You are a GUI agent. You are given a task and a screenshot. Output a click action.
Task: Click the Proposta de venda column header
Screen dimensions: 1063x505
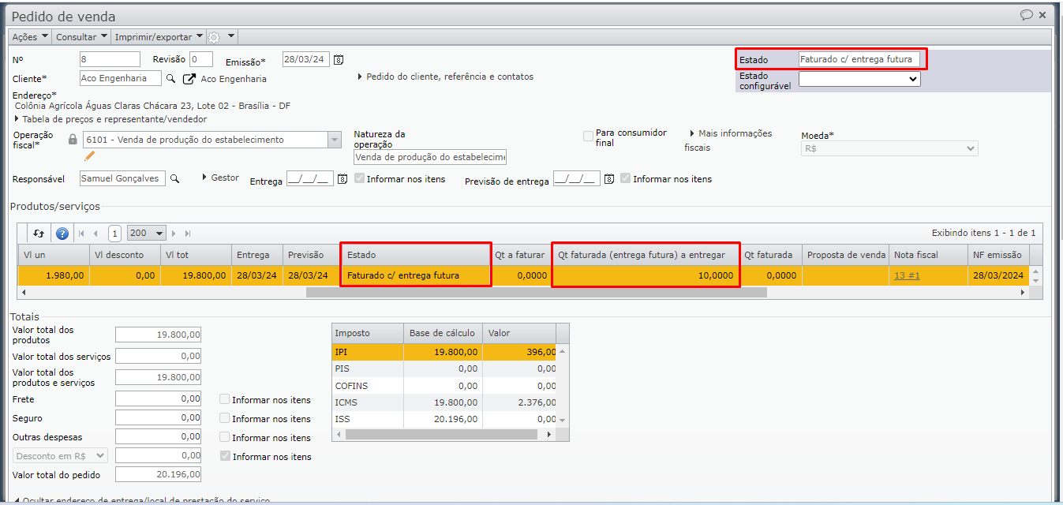pos(844,255)
